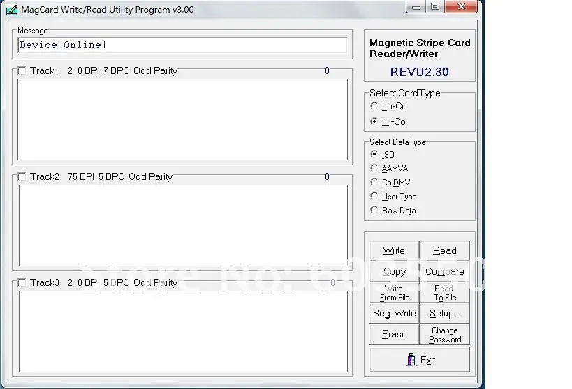Enable the Track2 checkbox
The width and height of the screenshot is (572, 389).
pyautogui.click(x=22, y=176)
